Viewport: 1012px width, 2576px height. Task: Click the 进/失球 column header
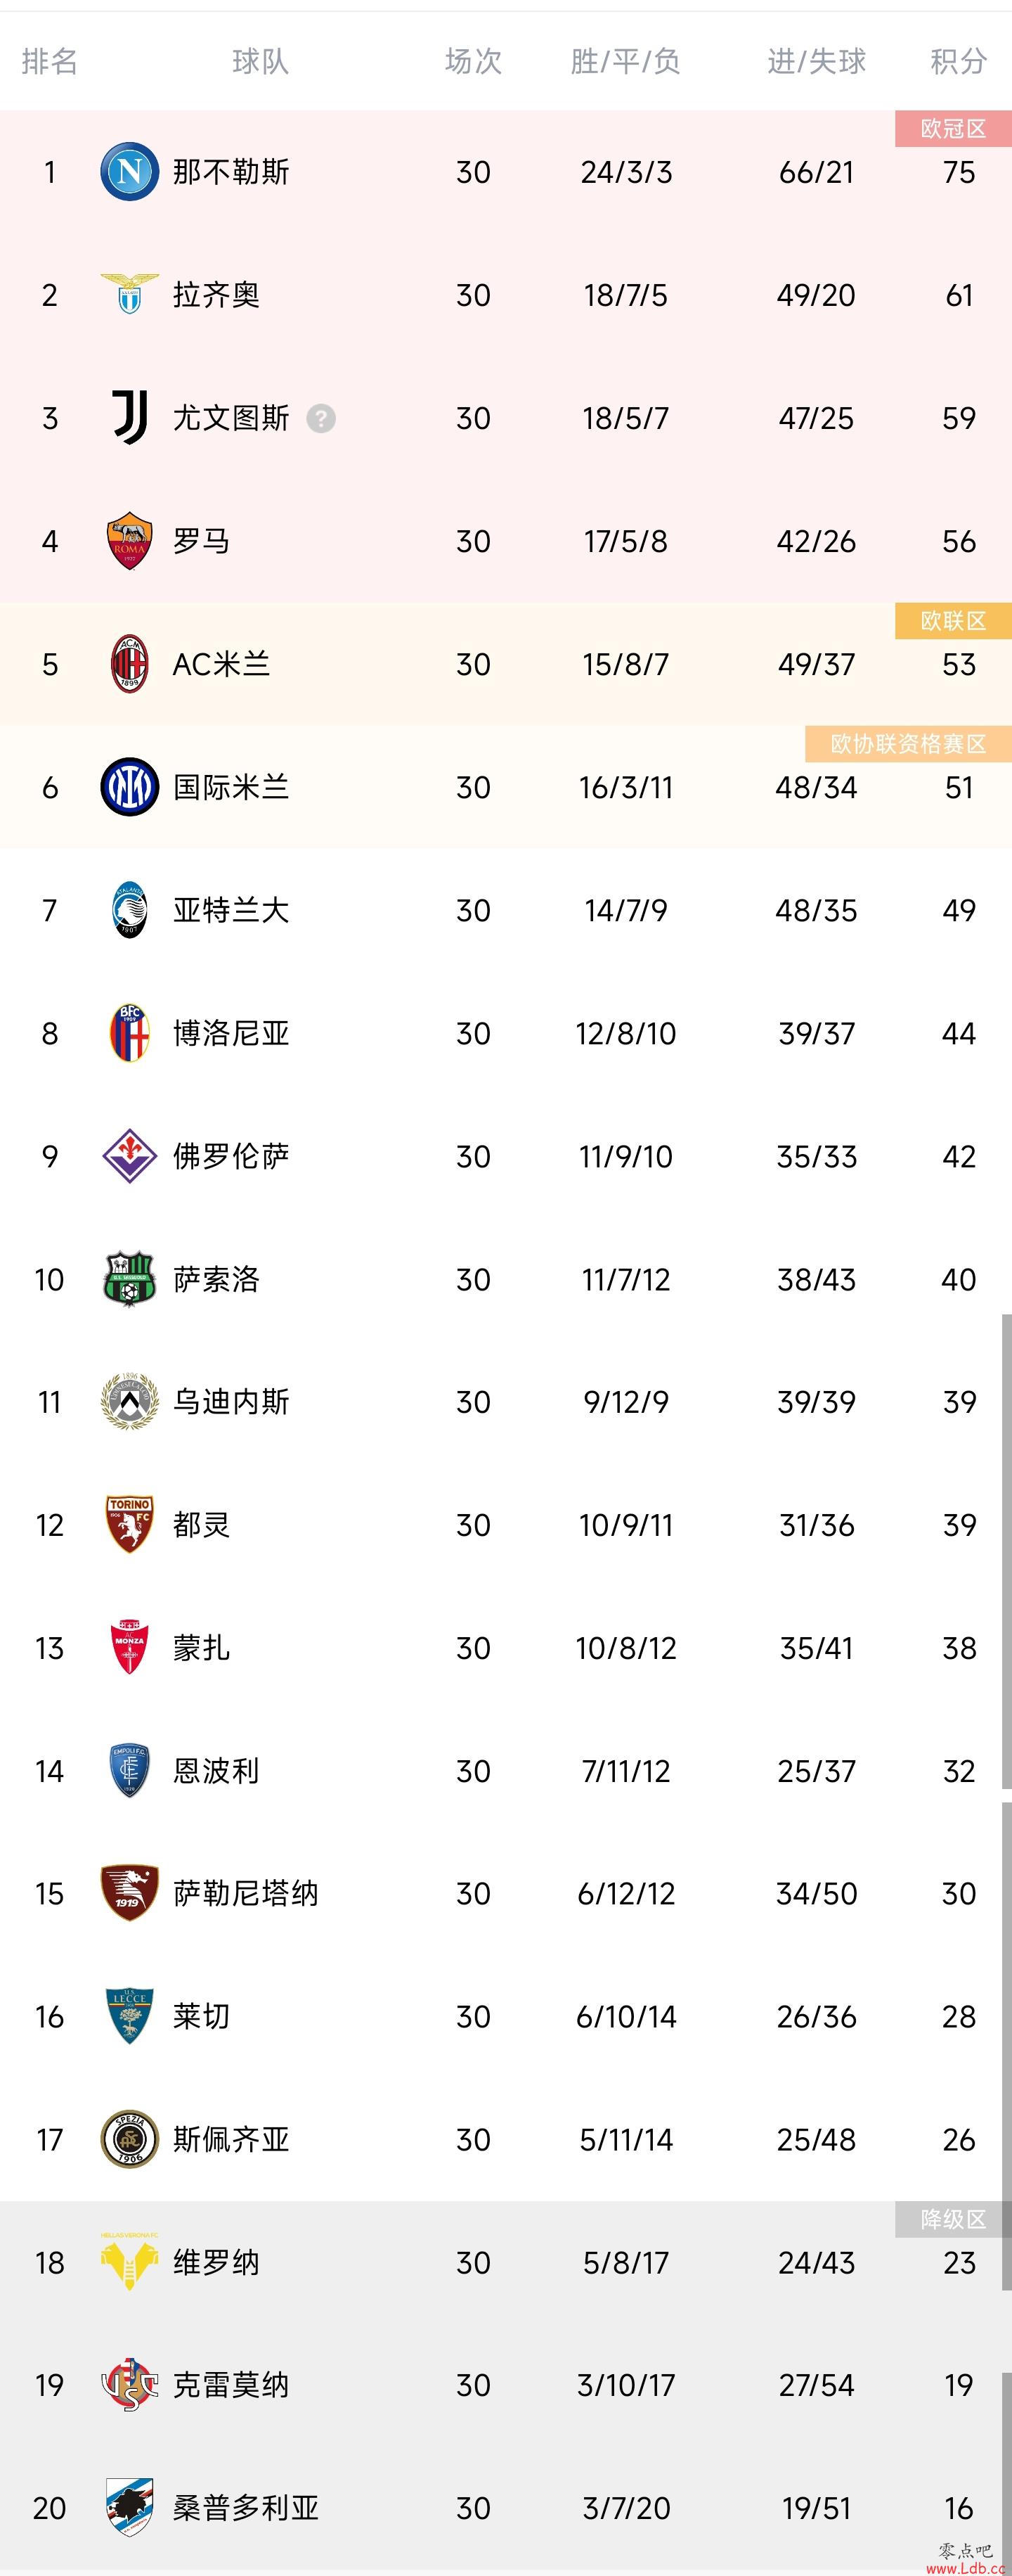[x=816, y=61]
